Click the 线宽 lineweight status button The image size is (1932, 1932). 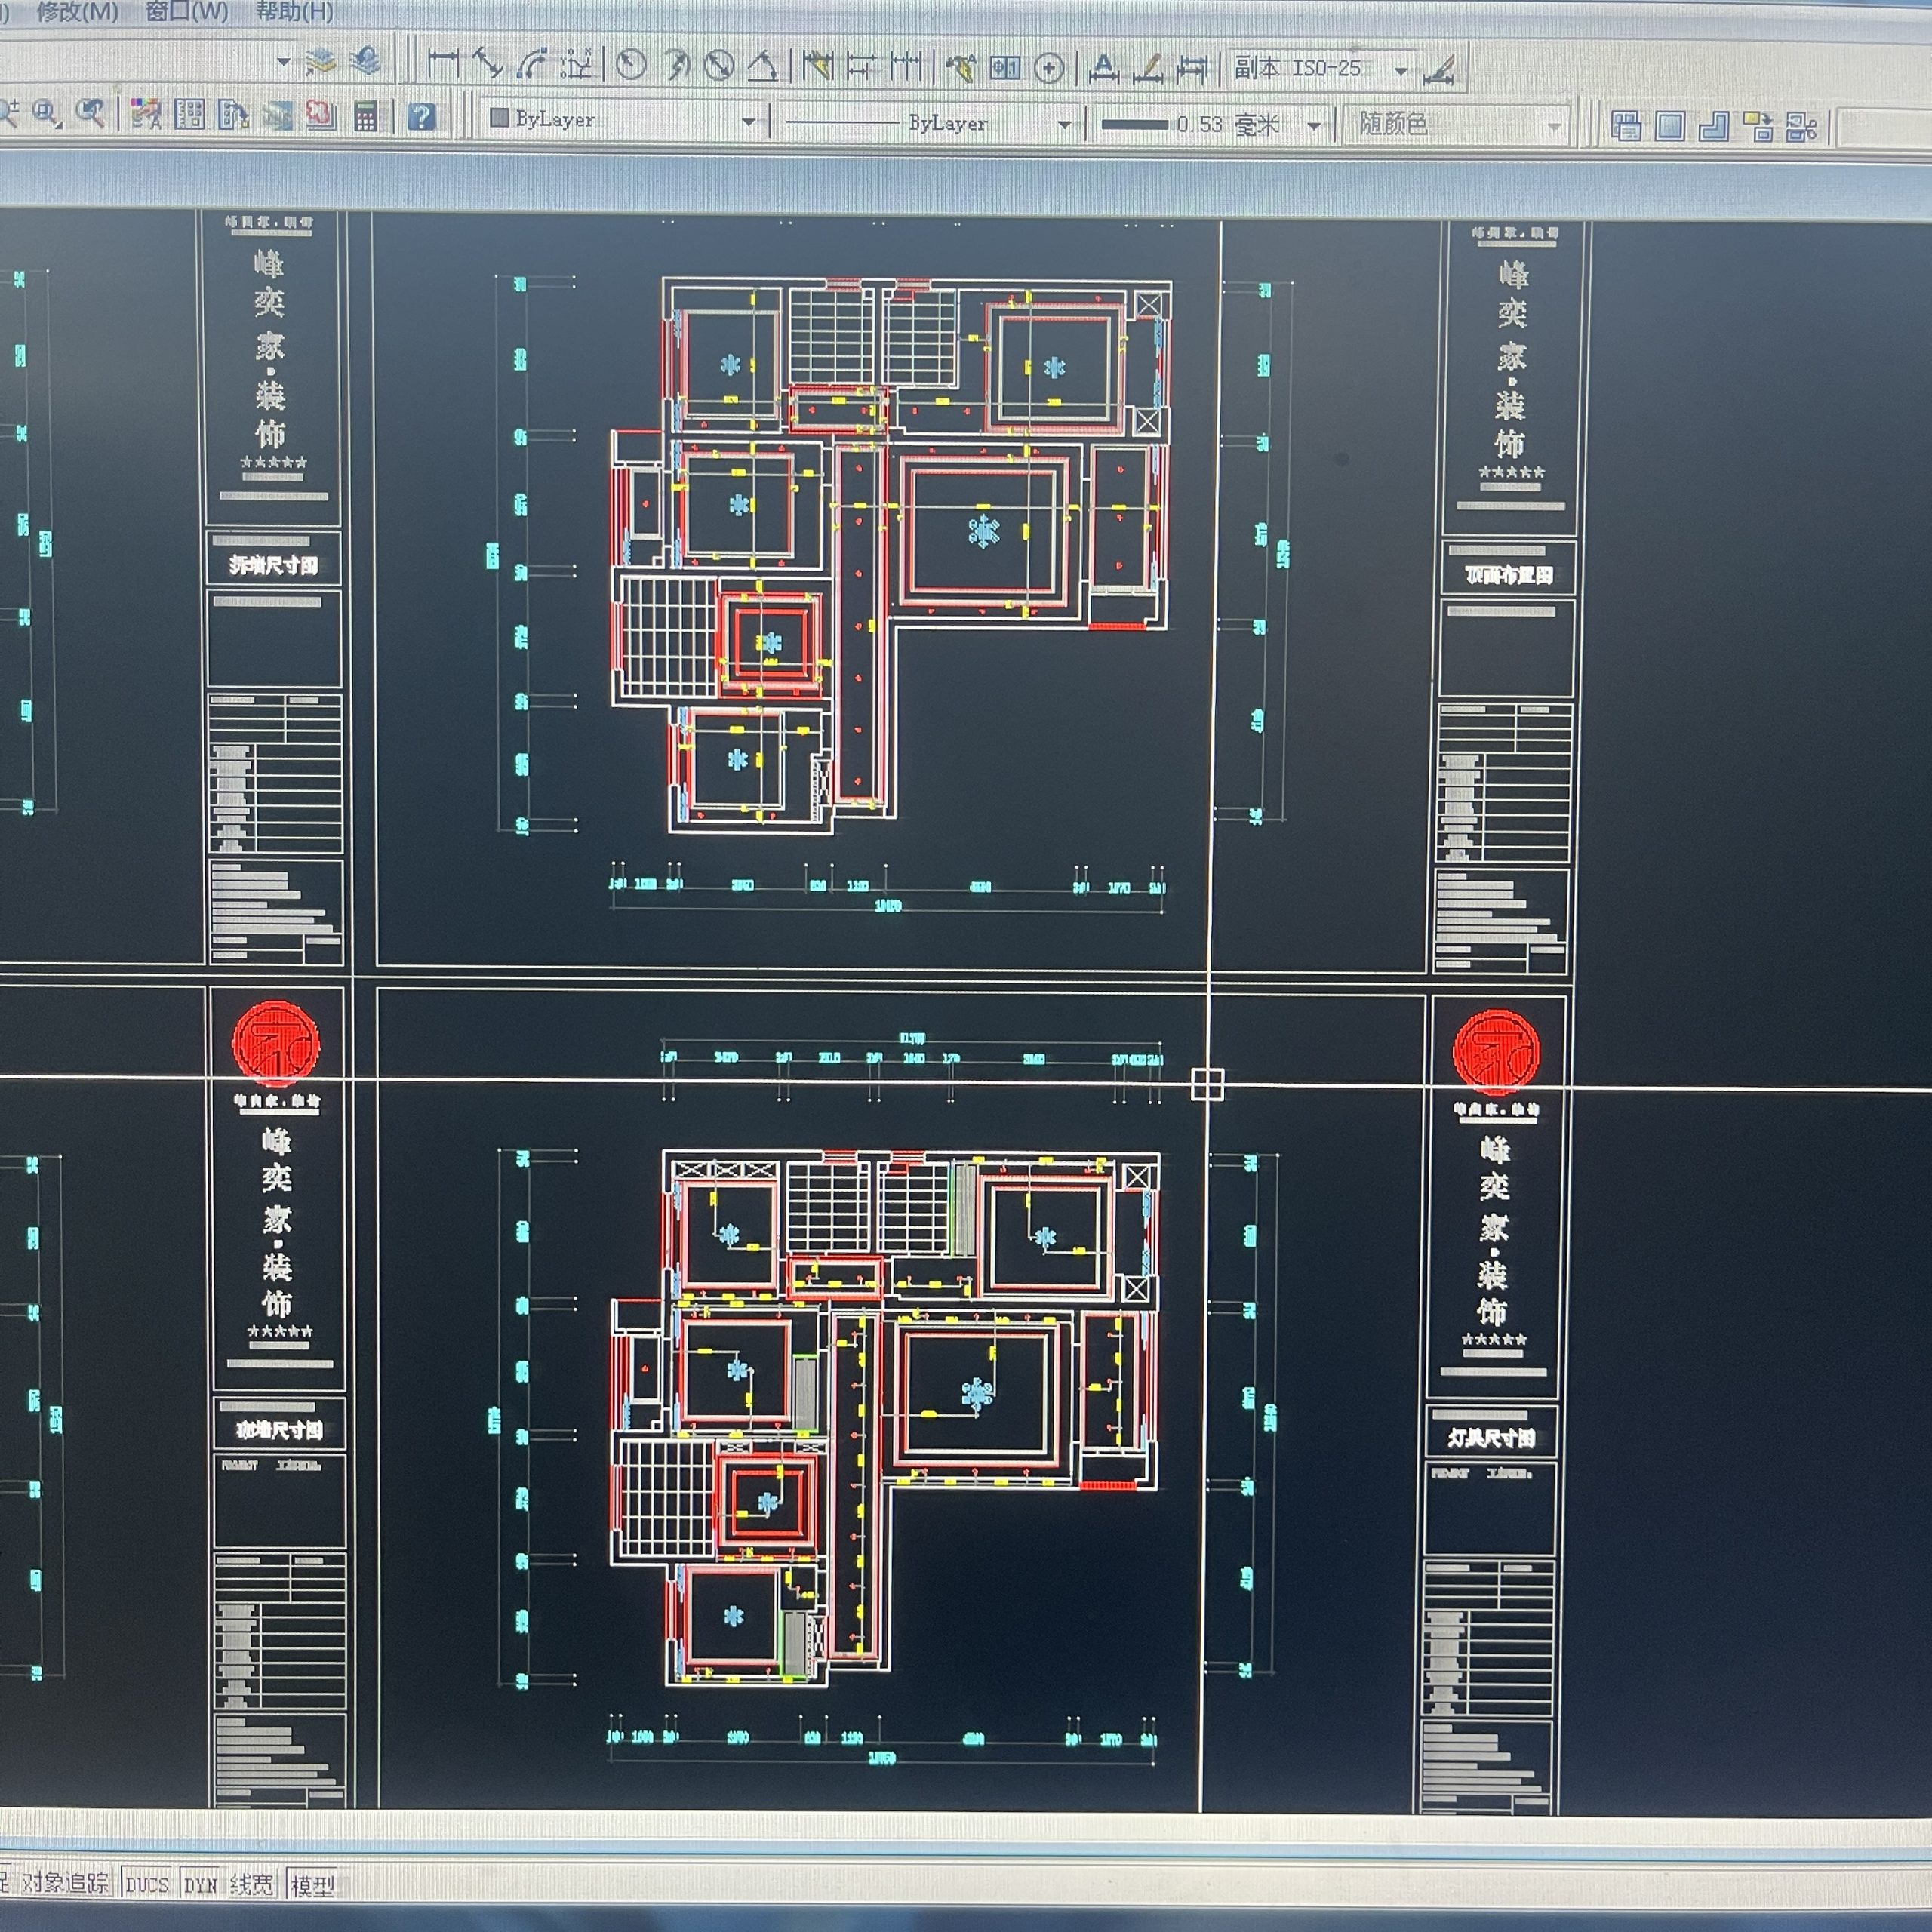[251, 1885]
